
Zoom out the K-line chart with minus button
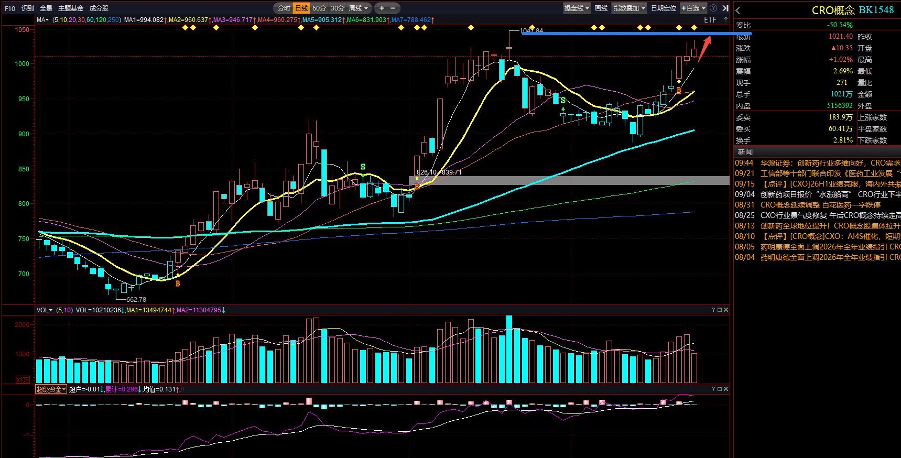click(x=393, y=8)
